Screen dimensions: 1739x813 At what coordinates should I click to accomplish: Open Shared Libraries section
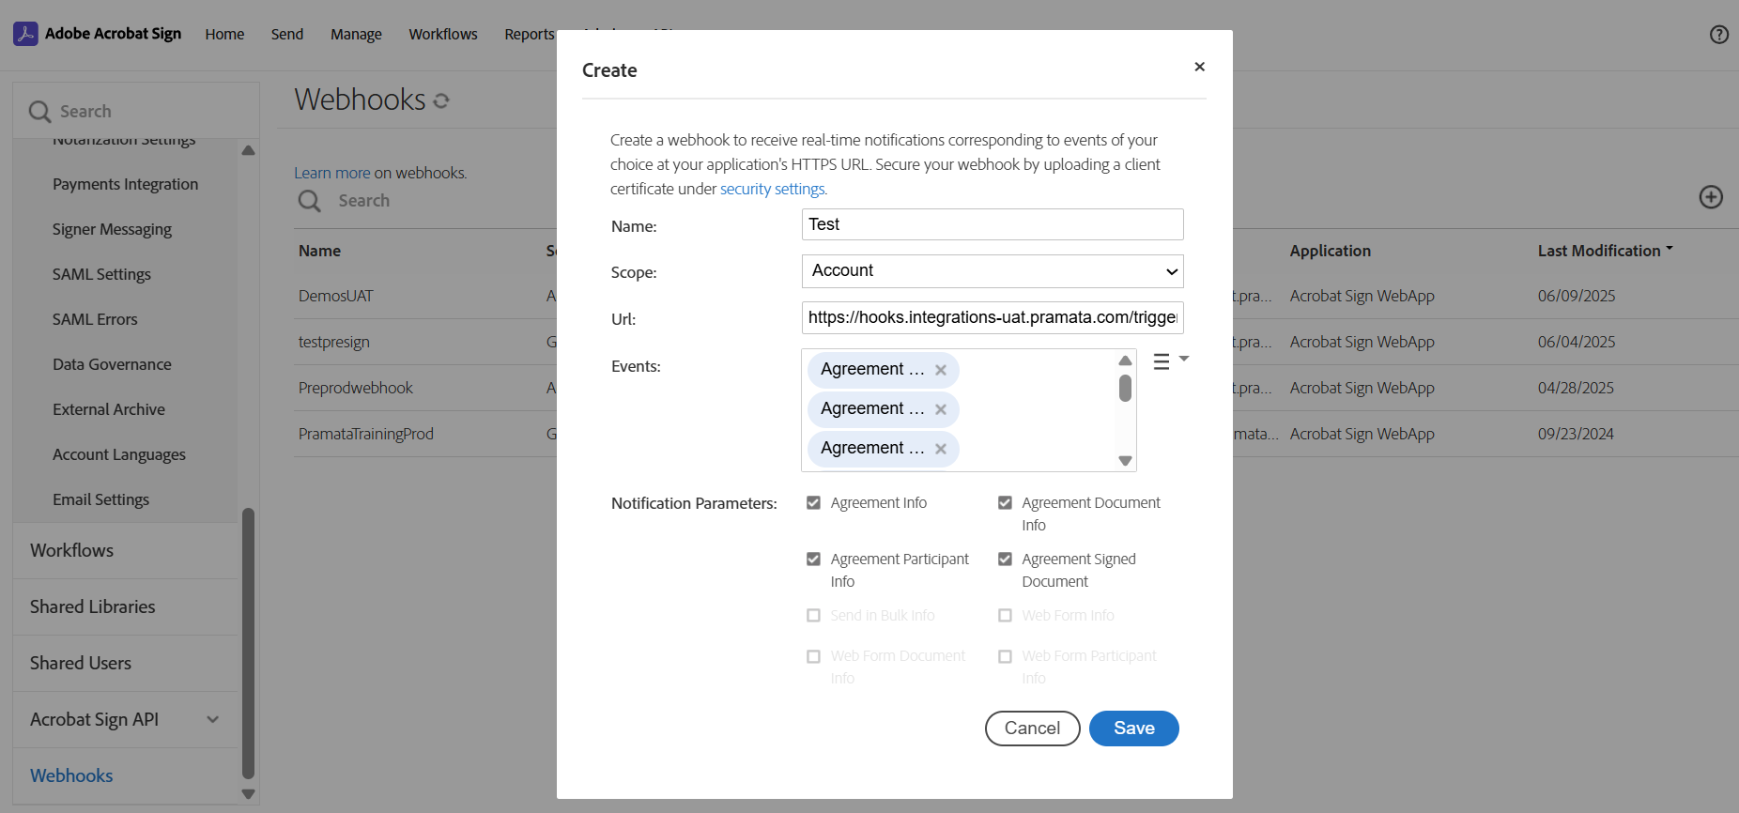click(x=92, y=607)
